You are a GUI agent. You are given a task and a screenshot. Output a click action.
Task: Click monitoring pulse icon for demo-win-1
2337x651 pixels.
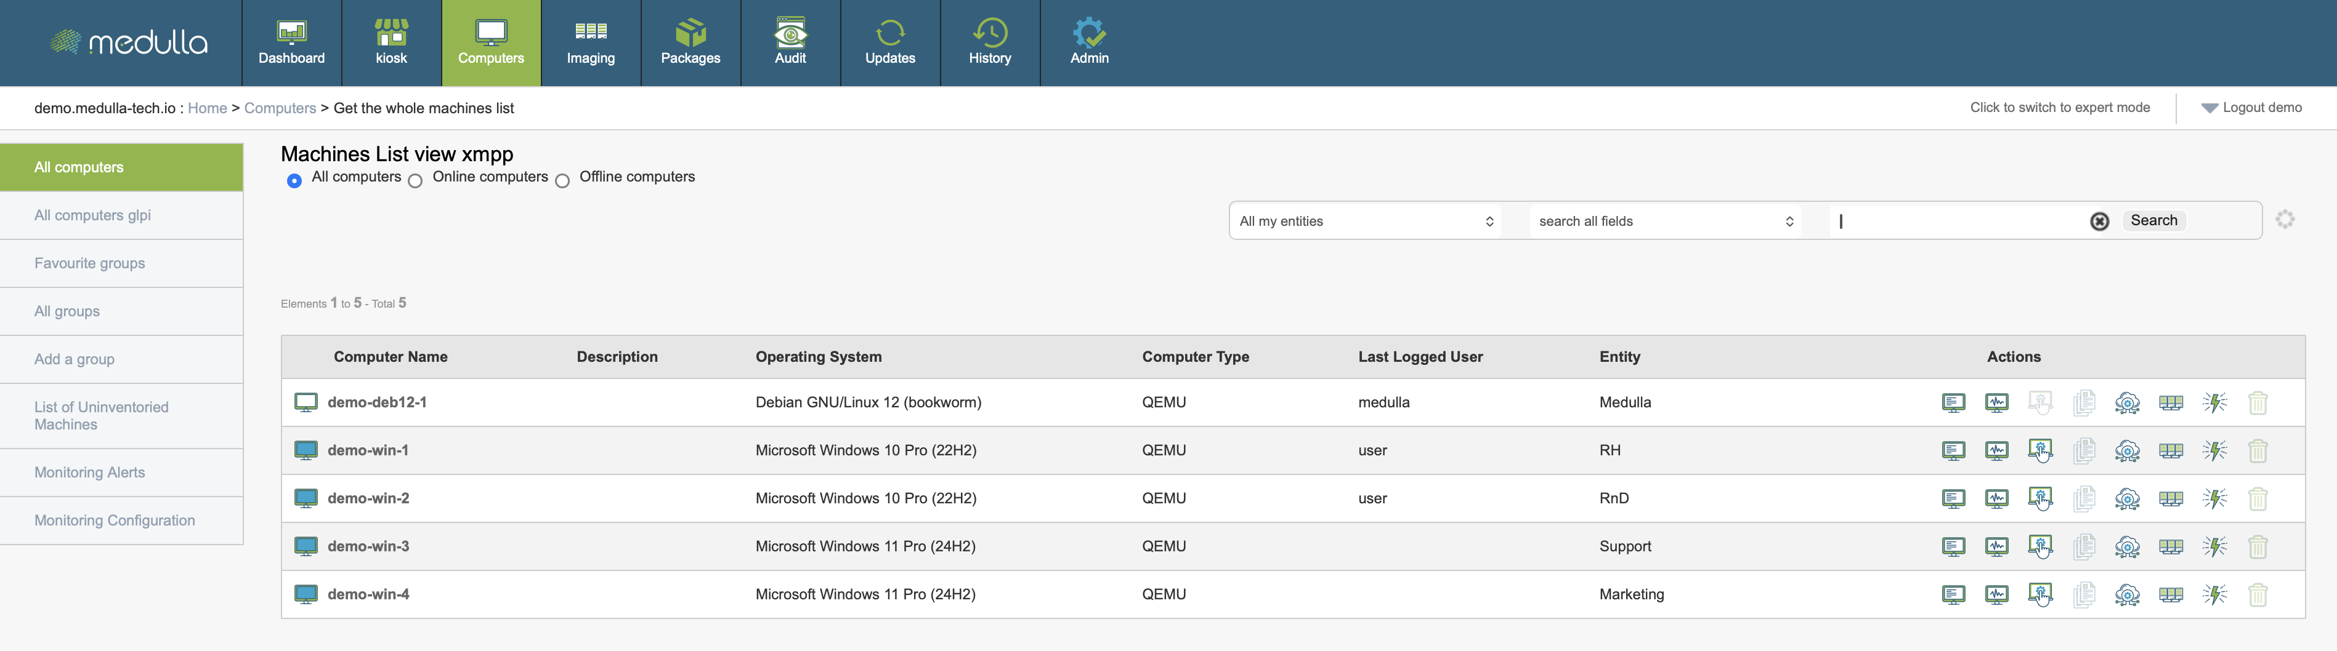[1997, 450]
